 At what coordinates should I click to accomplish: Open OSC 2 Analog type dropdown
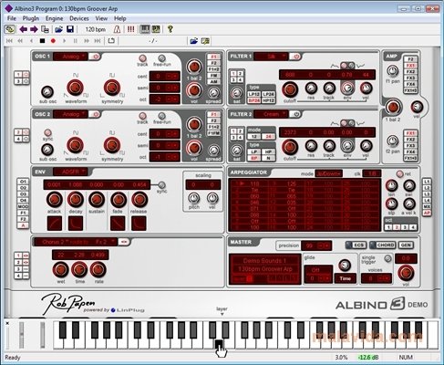[x=71, y=114]
